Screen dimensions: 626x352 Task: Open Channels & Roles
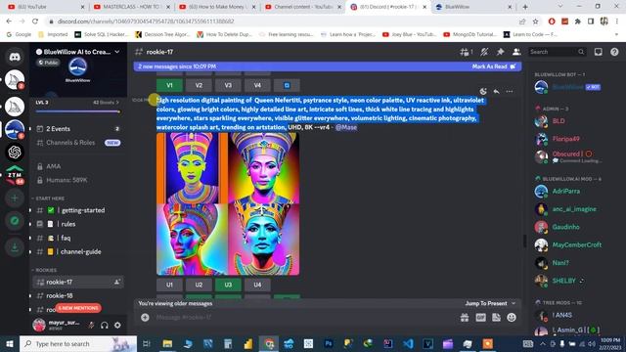78,143
